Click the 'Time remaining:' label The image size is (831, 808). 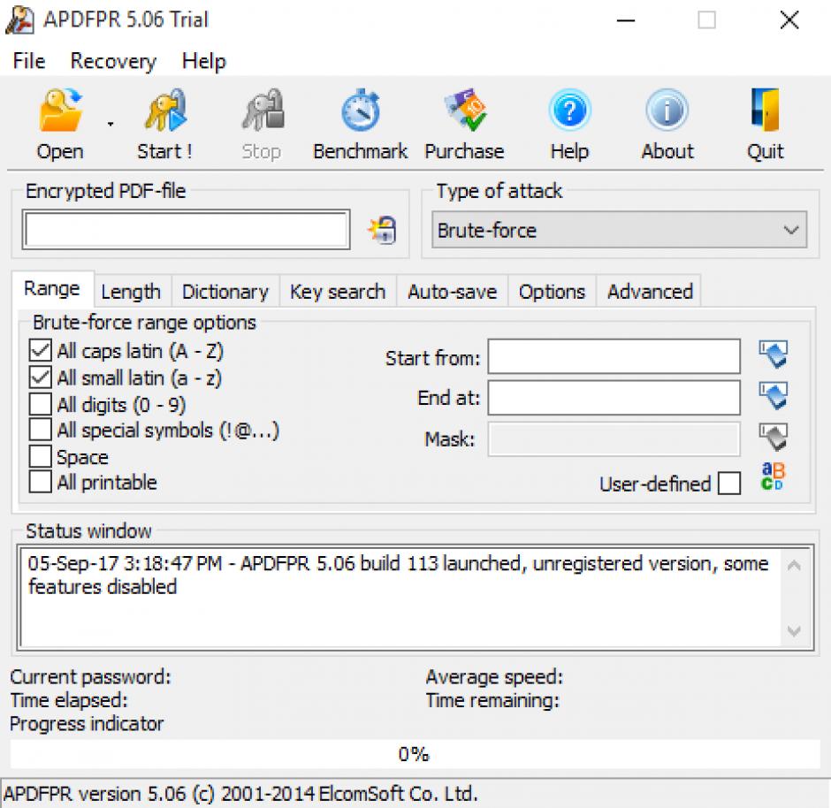click(x=493, y=700)
